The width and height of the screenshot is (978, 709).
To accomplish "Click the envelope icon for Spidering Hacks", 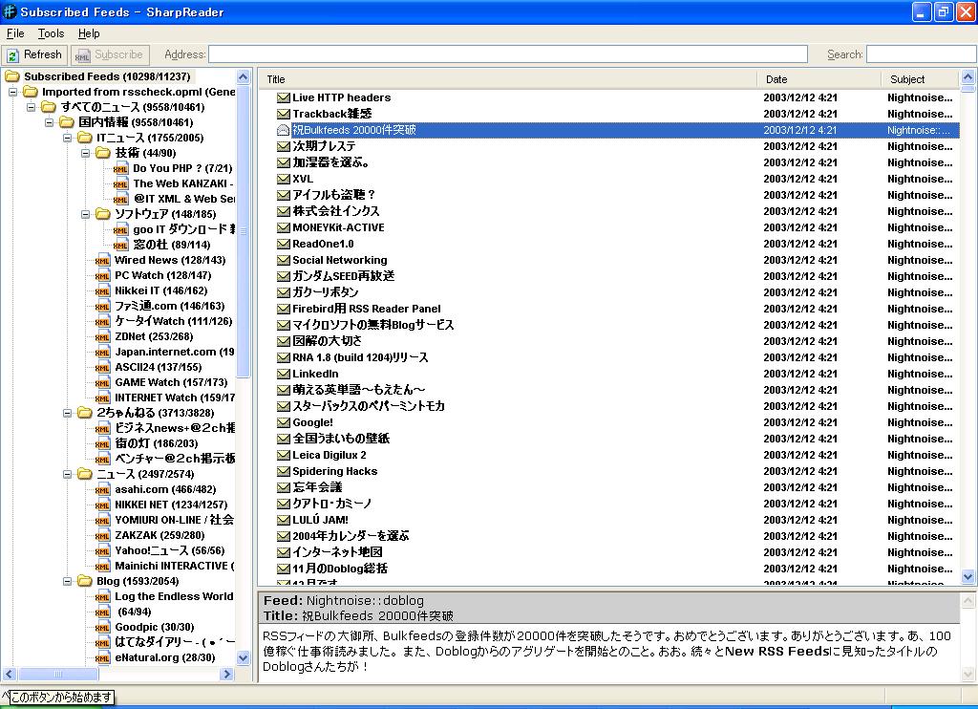I will click(x=284, y=471).
